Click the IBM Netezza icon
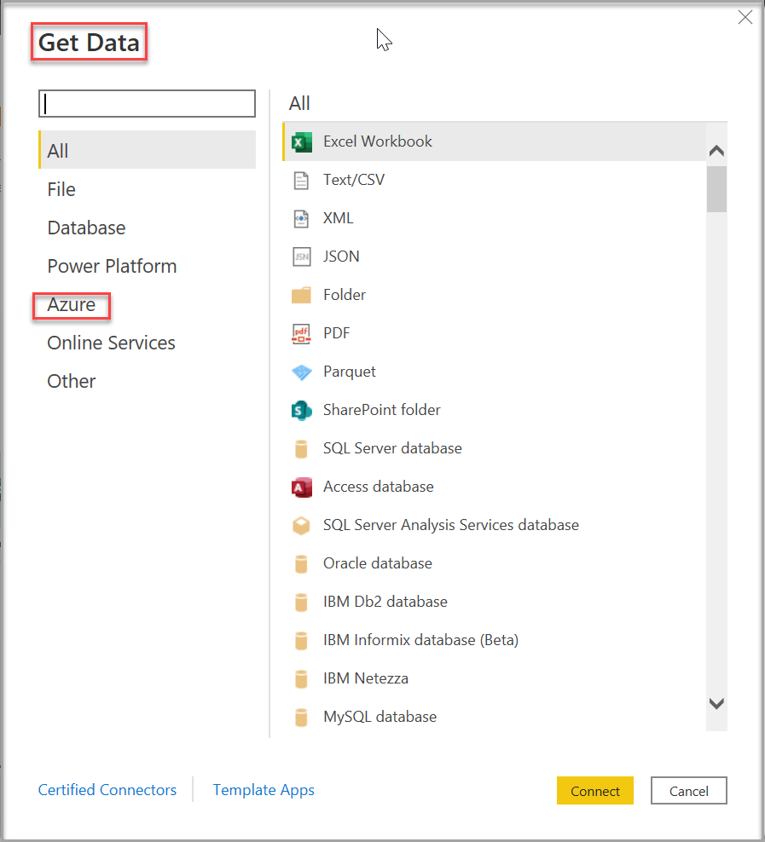 301,679
